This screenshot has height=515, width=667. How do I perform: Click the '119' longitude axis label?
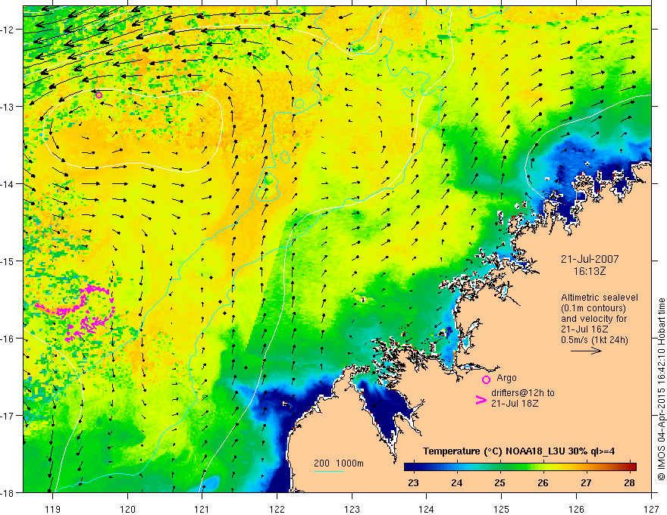click(53, 509)
